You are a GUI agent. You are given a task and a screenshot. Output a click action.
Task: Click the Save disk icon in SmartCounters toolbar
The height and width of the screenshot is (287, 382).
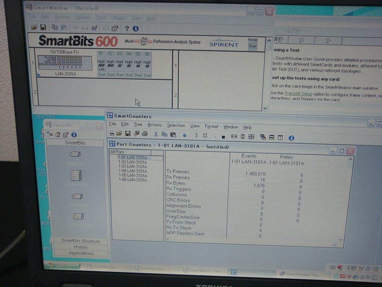point(128,133)
